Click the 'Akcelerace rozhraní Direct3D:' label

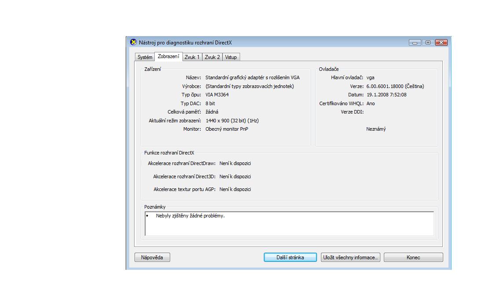[x=184, y=176]
